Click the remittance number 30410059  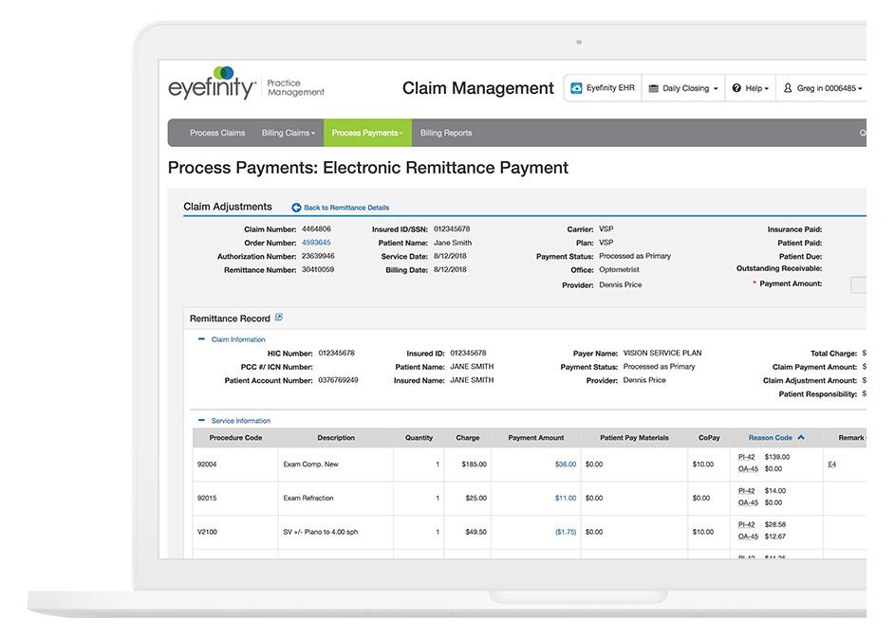[x=318, y=269]
